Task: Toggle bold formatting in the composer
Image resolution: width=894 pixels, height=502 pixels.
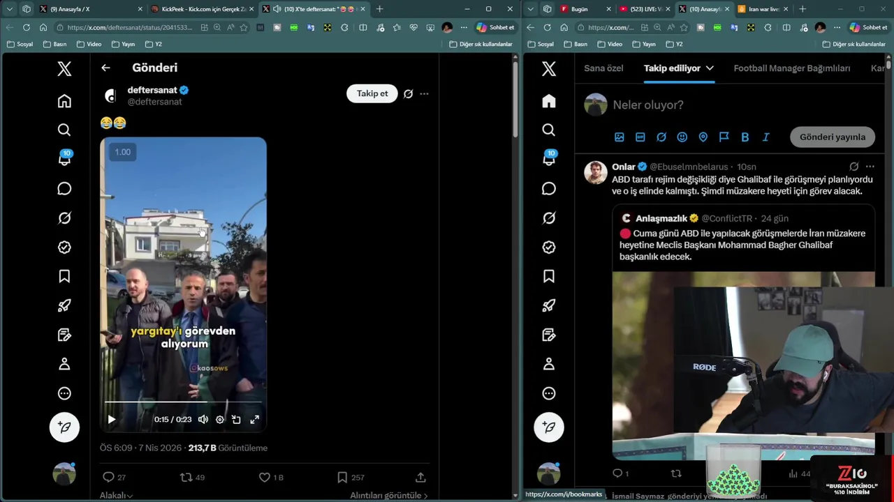Action: coord(745,137)
